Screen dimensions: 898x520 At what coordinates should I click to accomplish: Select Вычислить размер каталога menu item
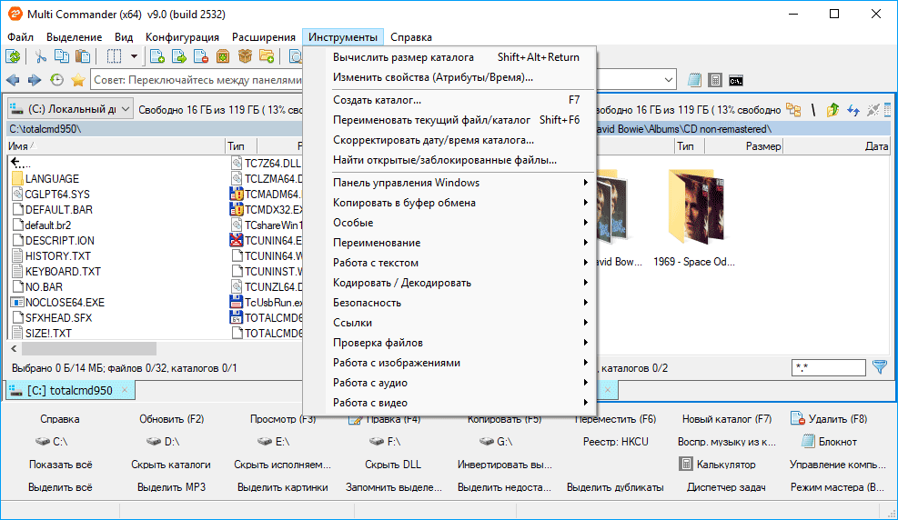coord(461,57)
